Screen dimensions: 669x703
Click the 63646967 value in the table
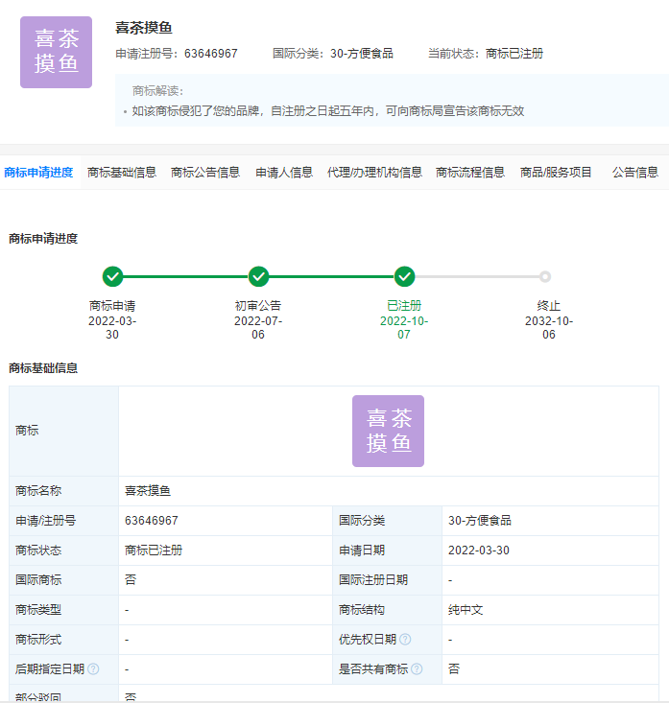point(152,521)
